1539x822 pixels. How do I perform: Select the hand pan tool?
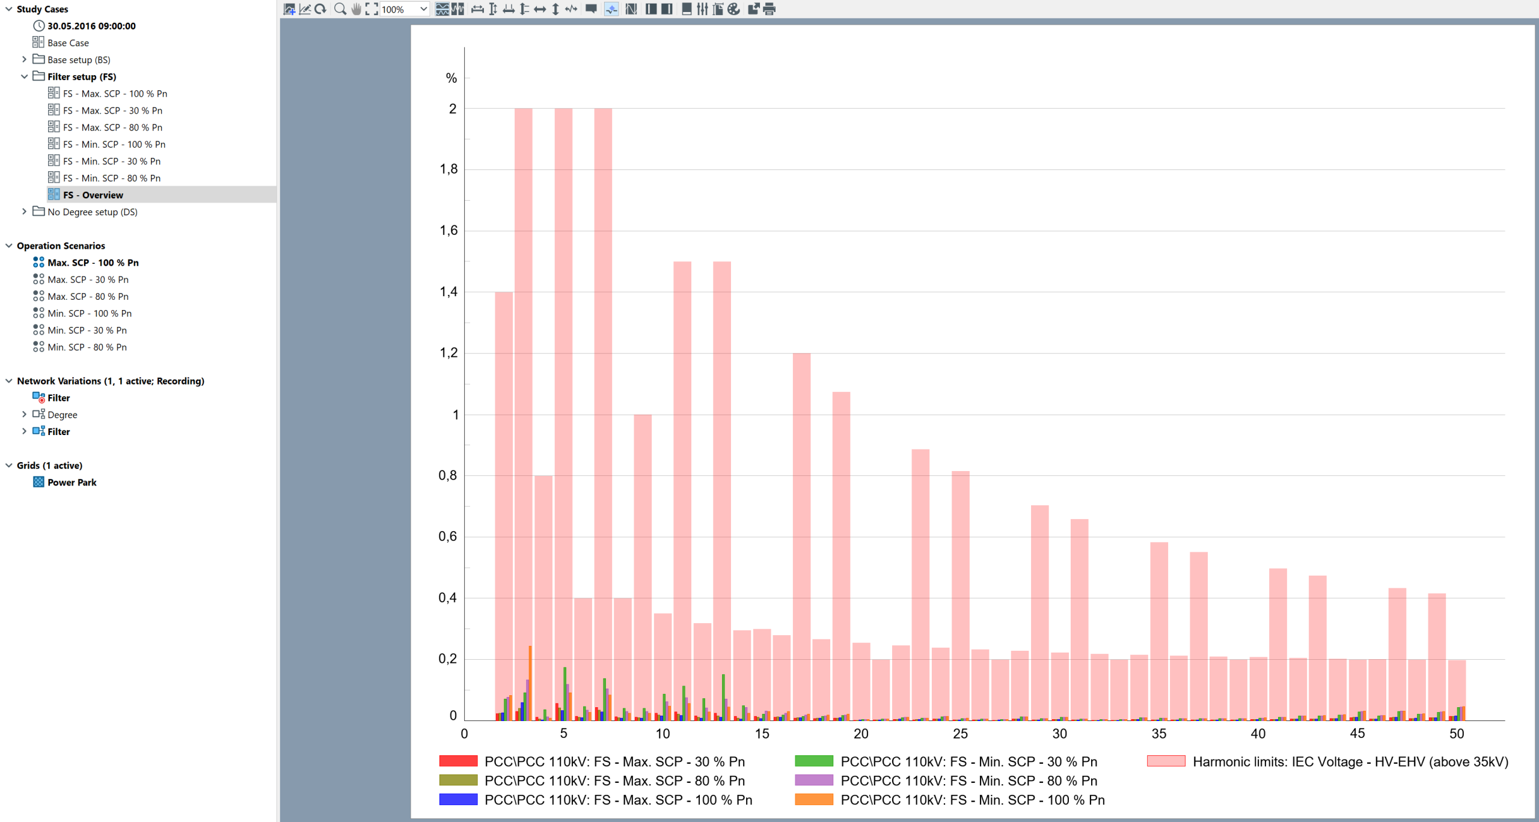tap(356, 9)
